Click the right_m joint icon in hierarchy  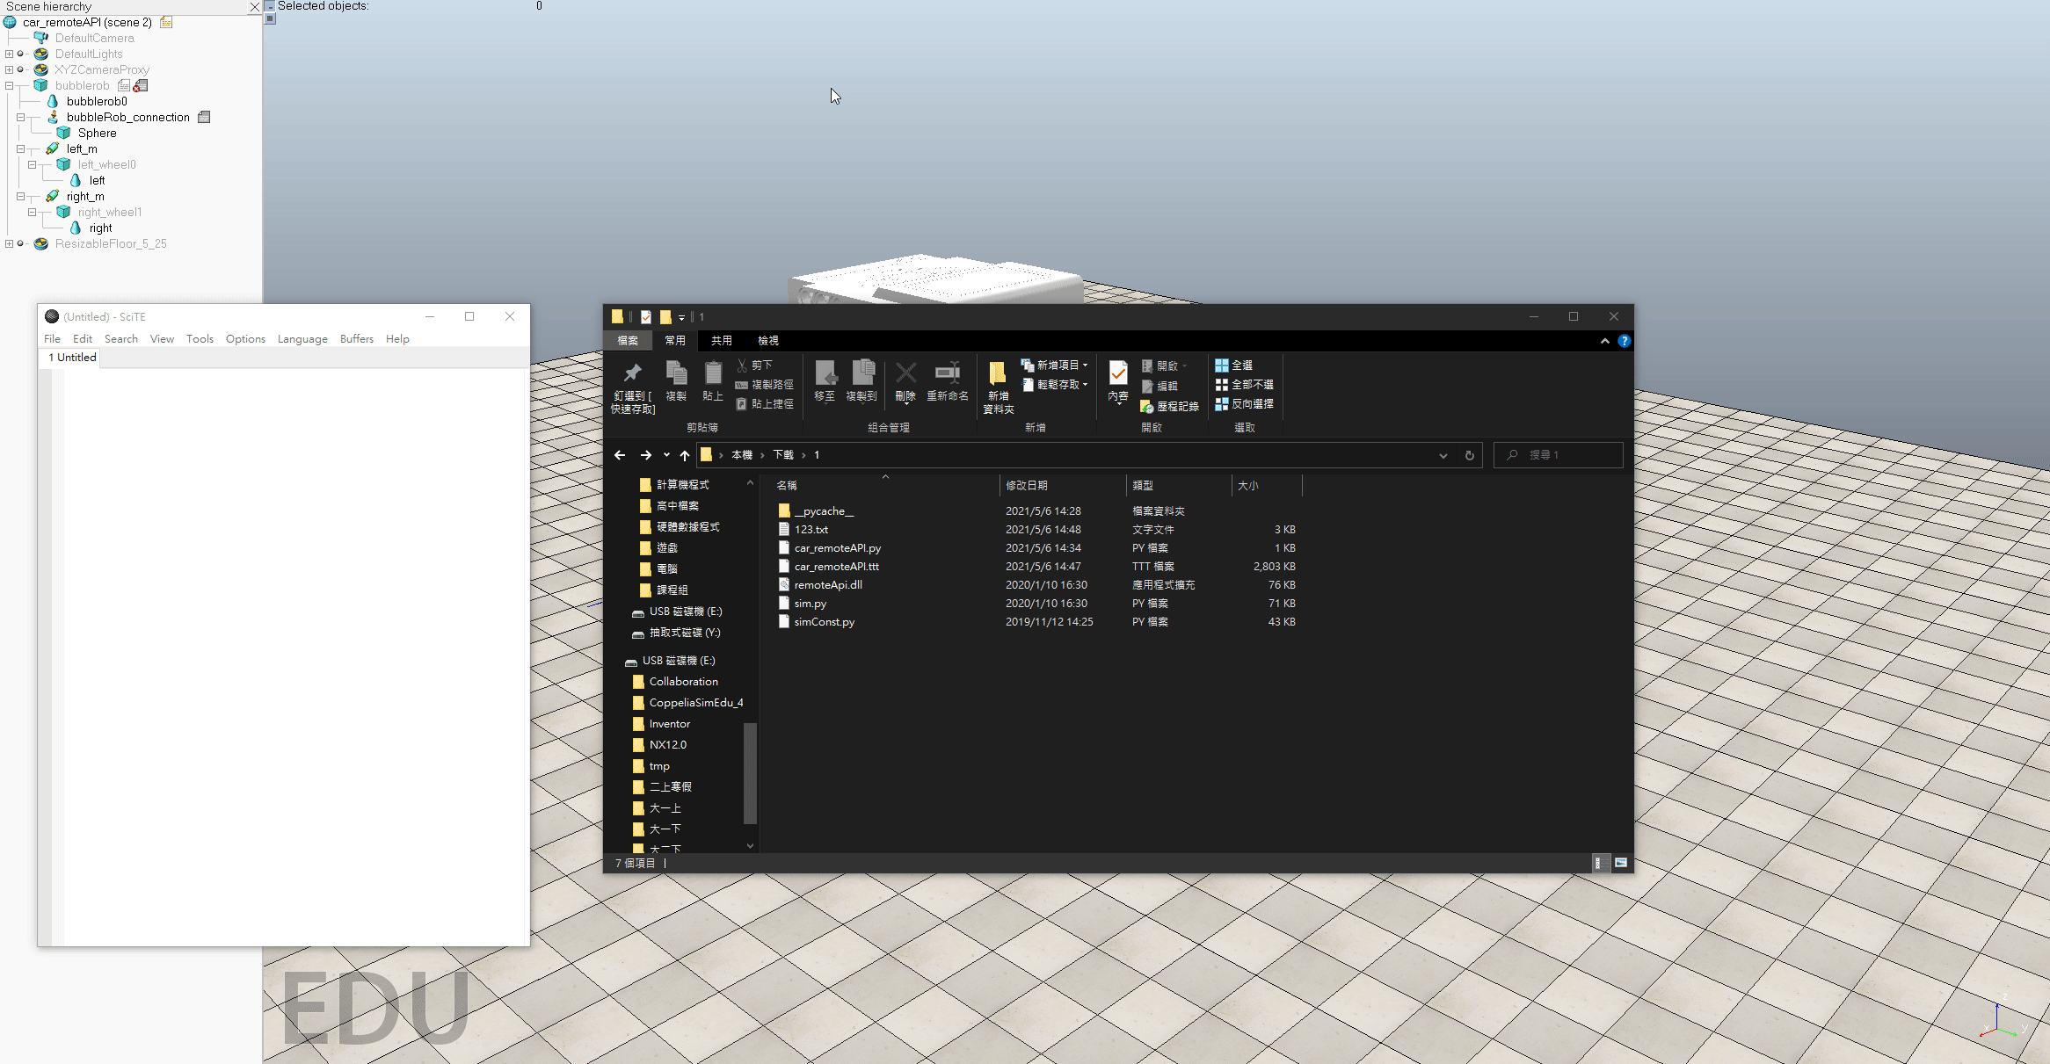pos(53,196)
